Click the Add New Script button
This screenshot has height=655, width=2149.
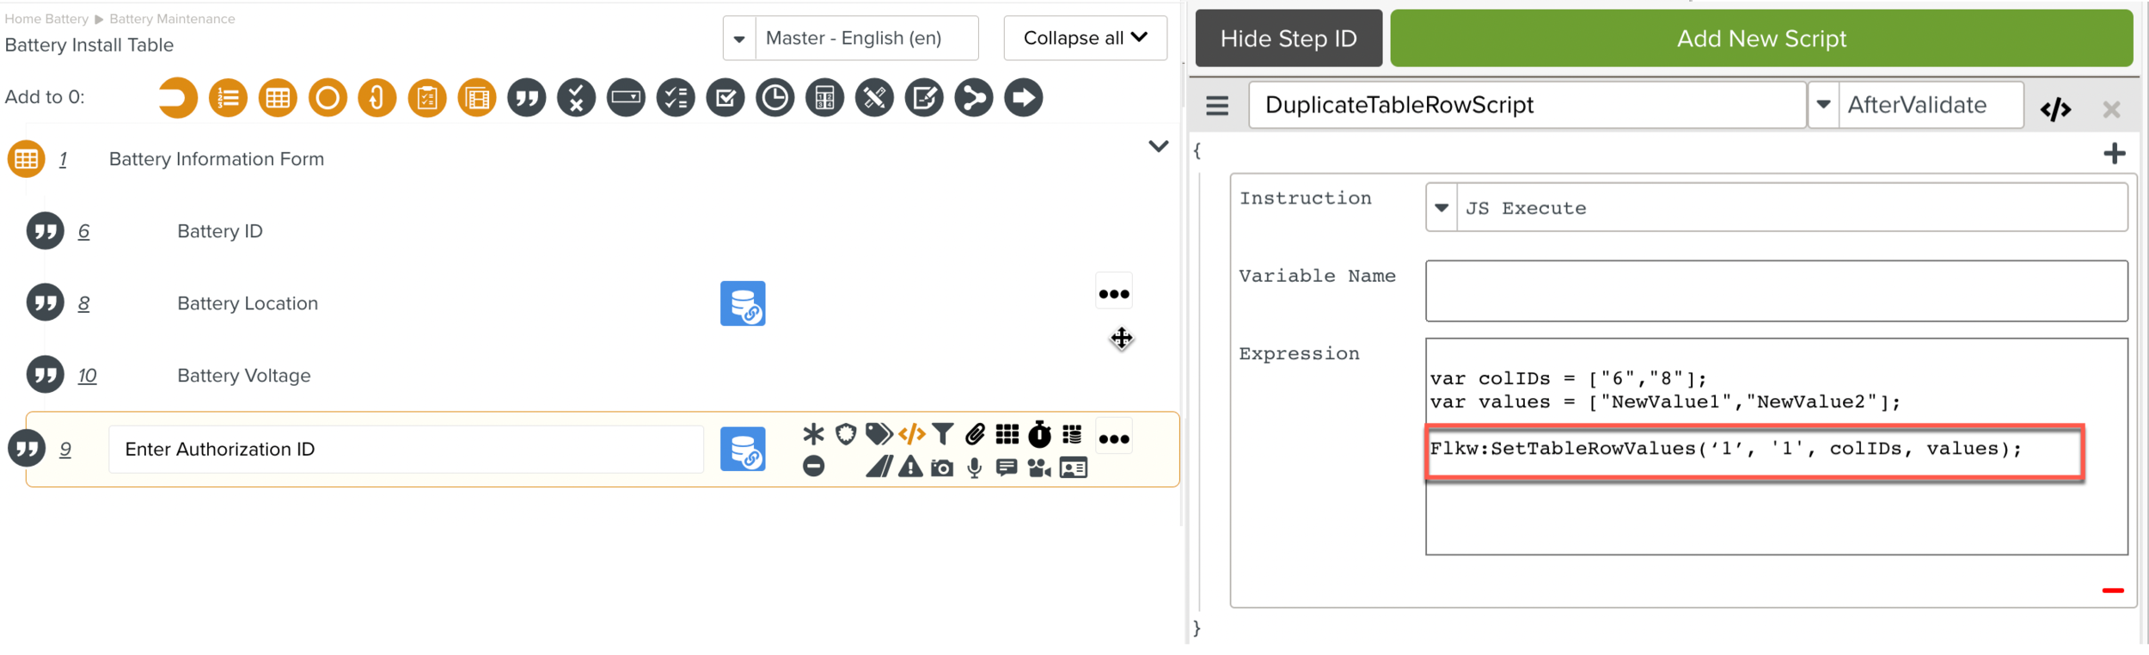coord(1760,39)
